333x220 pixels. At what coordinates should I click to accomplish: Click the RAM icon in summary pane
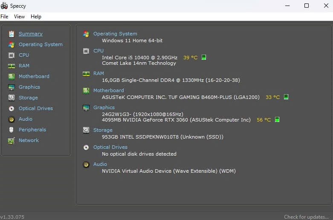point(86,74)
